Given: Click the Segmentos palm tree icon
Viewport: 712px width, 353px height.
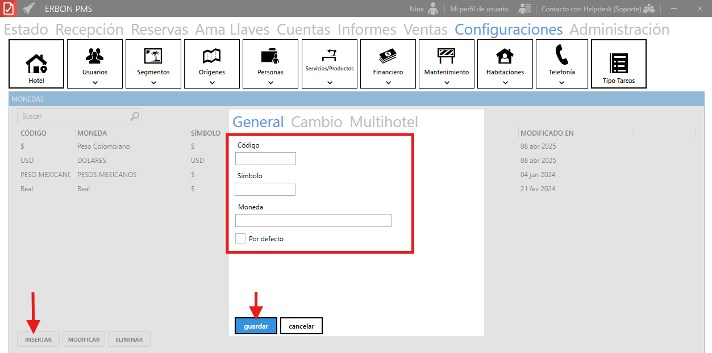Looking at the screenshot, I should pos(153,55).
